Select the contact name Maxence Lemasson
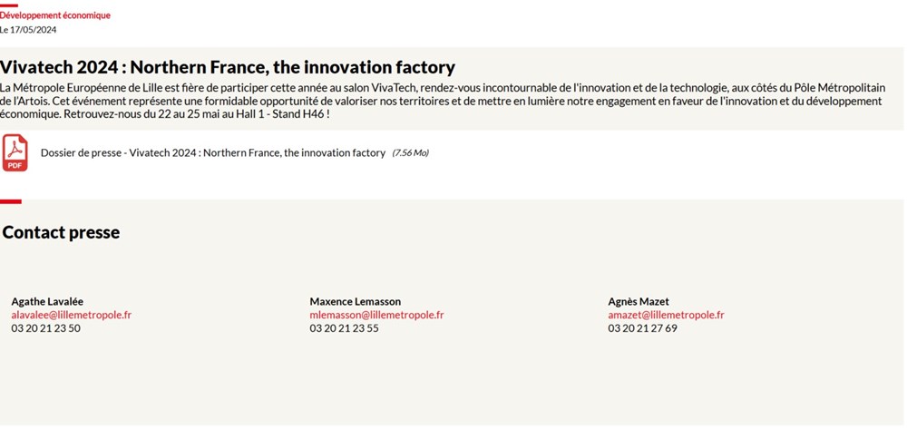This screenshot has width=907, height=429. click(x=356, y=302)
